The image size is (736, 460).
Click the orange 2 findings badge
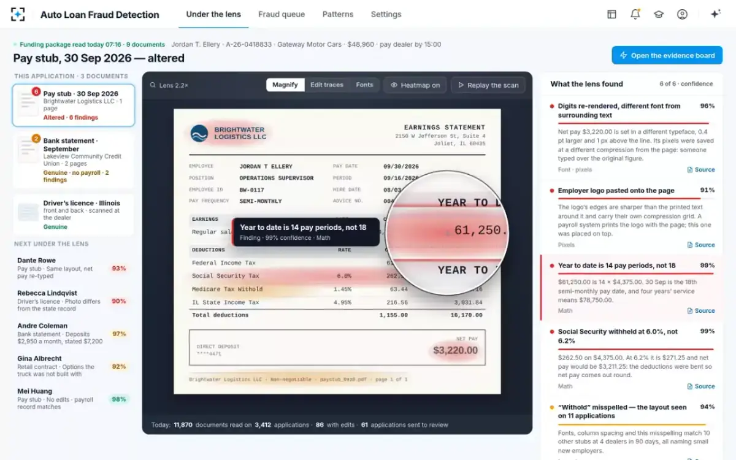pyautogui.click(x=36, y=139)
